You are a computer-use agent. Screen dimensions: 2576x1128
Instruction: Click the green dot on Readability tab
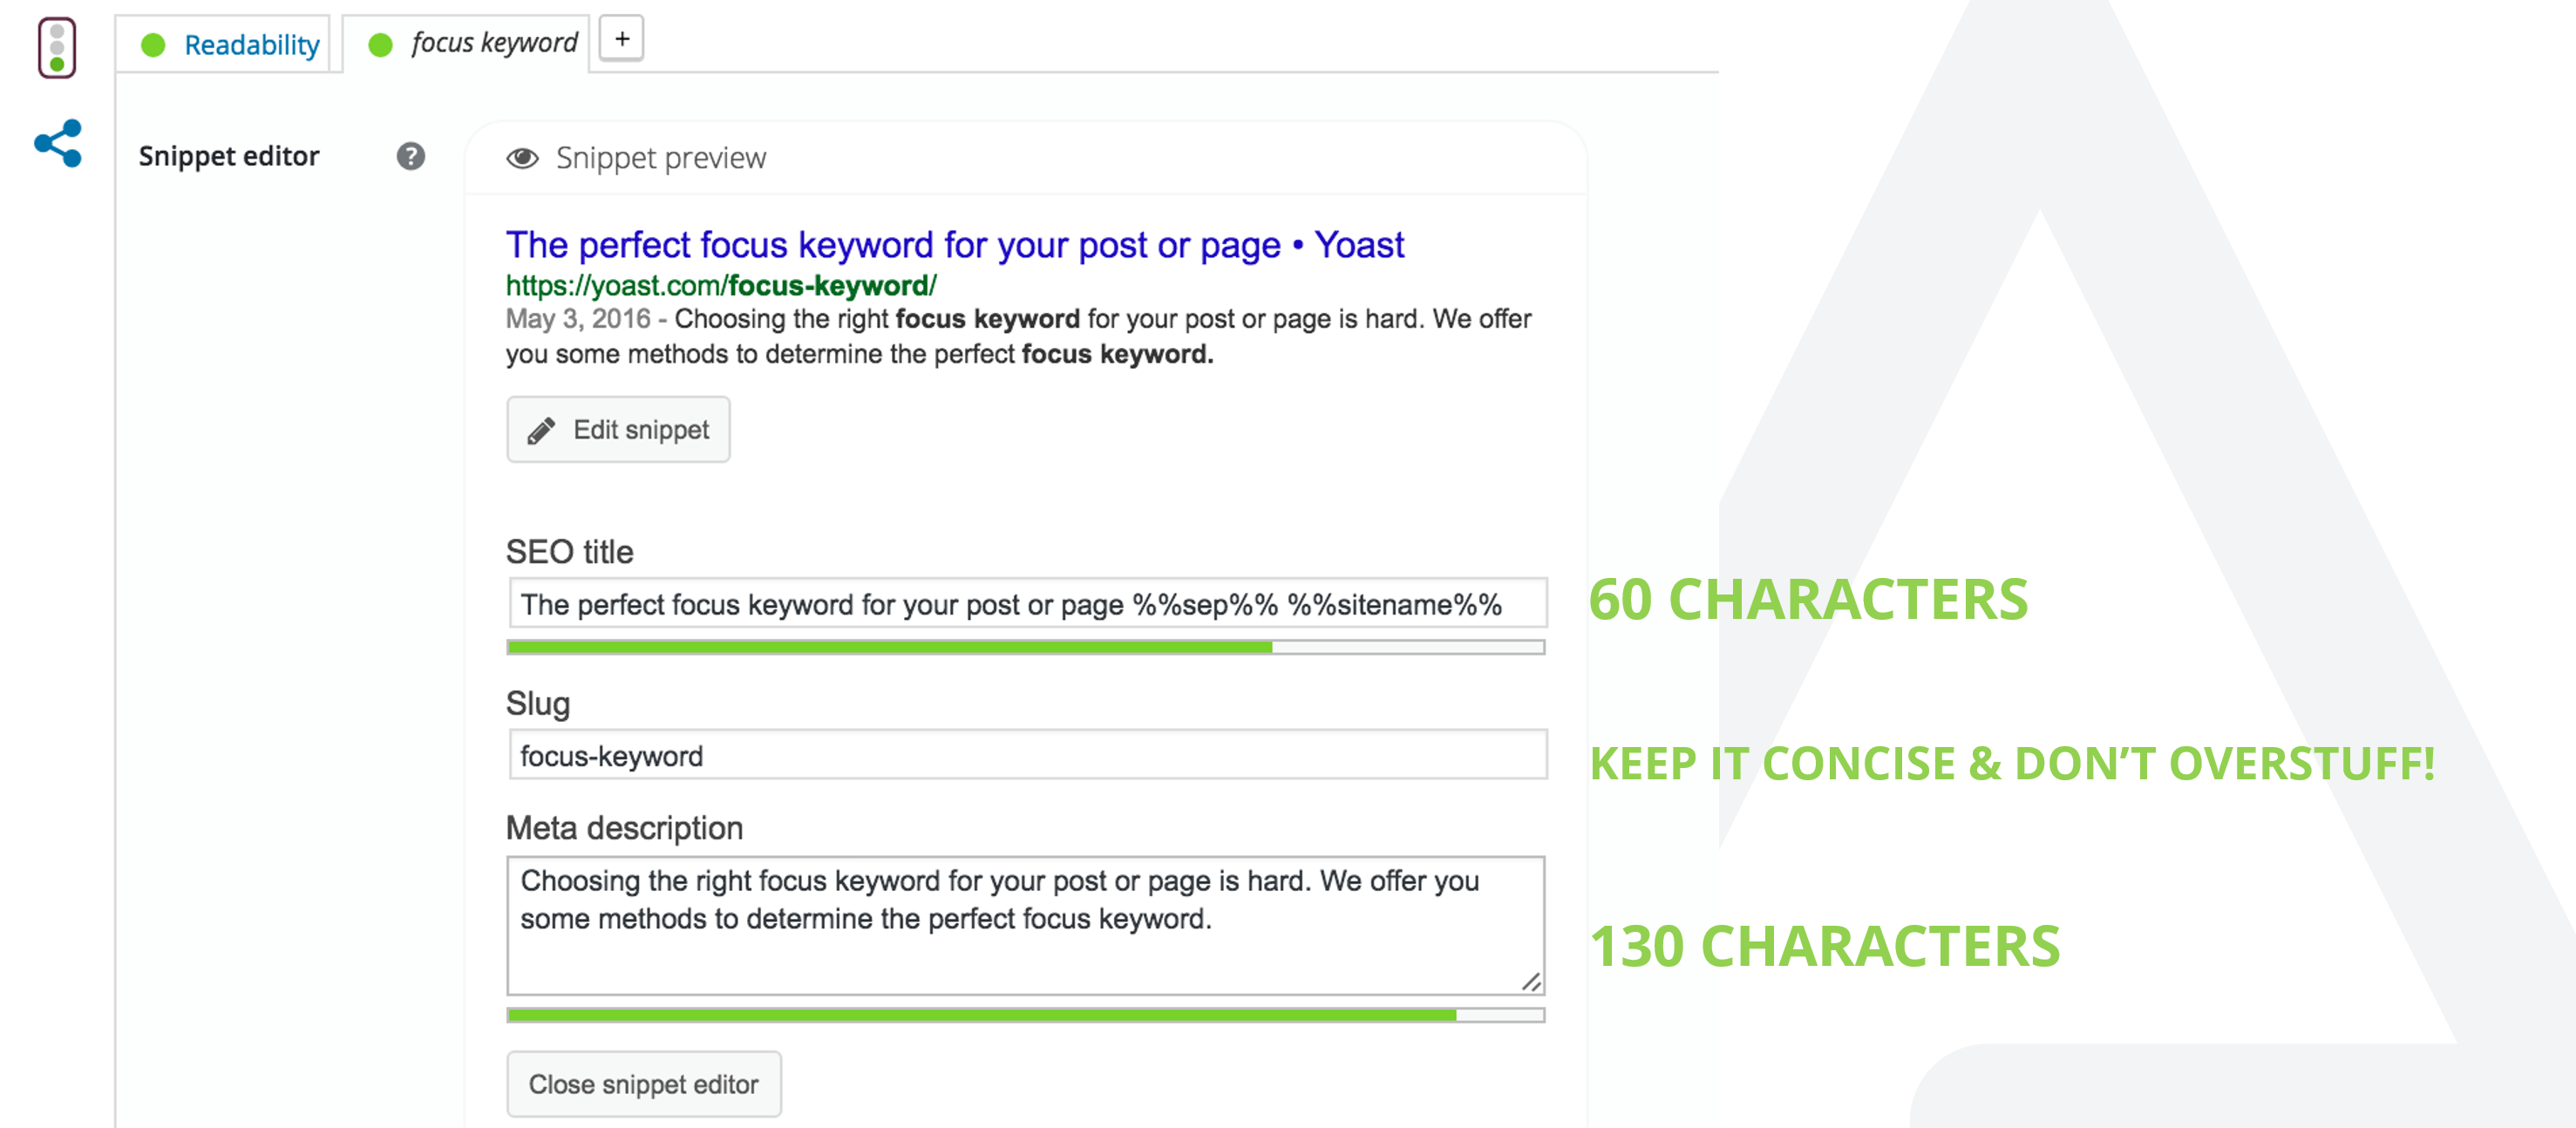pos(153,45)
